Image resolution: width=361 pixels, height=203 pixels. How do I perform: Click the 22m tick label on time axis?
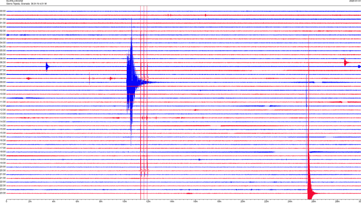pos(266,201)
